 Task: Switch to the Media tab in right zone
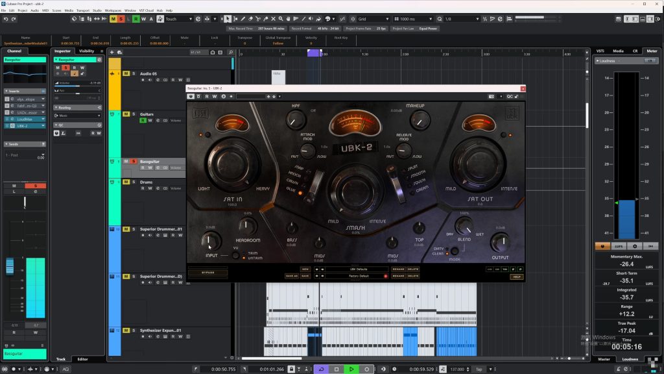(618, 51)
